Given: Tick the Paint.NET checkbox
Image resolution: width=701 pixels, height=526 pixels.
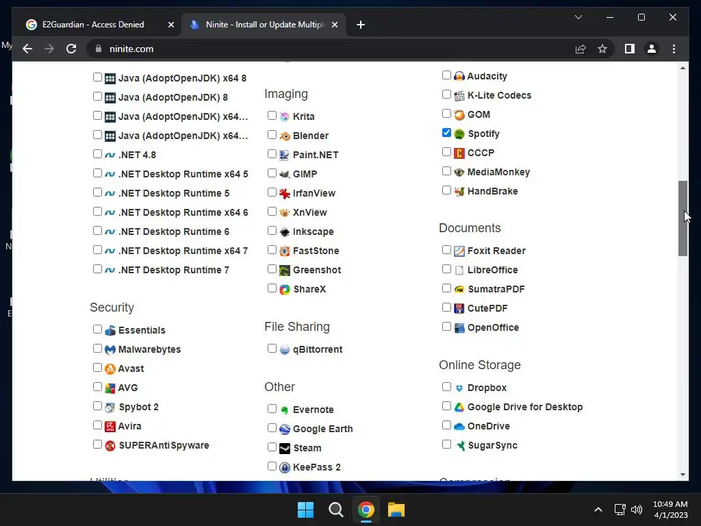Looking at the screenshot, I should coord(272,154).
